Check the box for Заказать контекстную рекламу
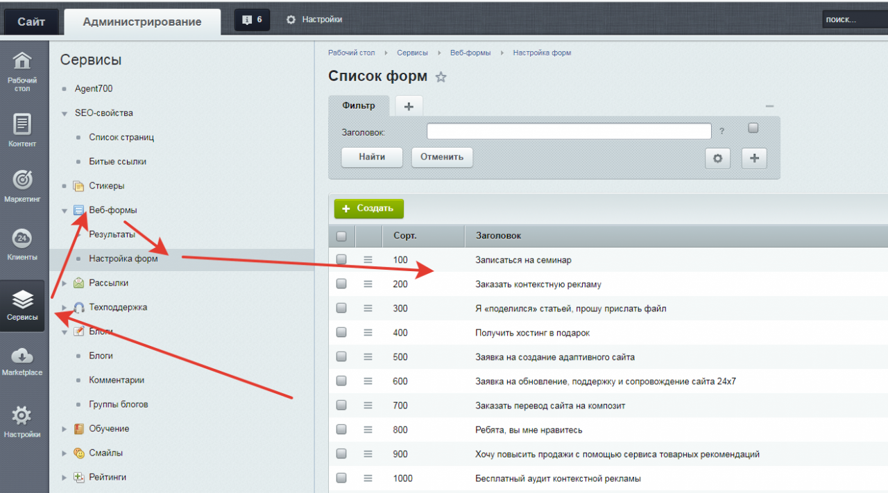The image size is (888, 493). point(341,284)
